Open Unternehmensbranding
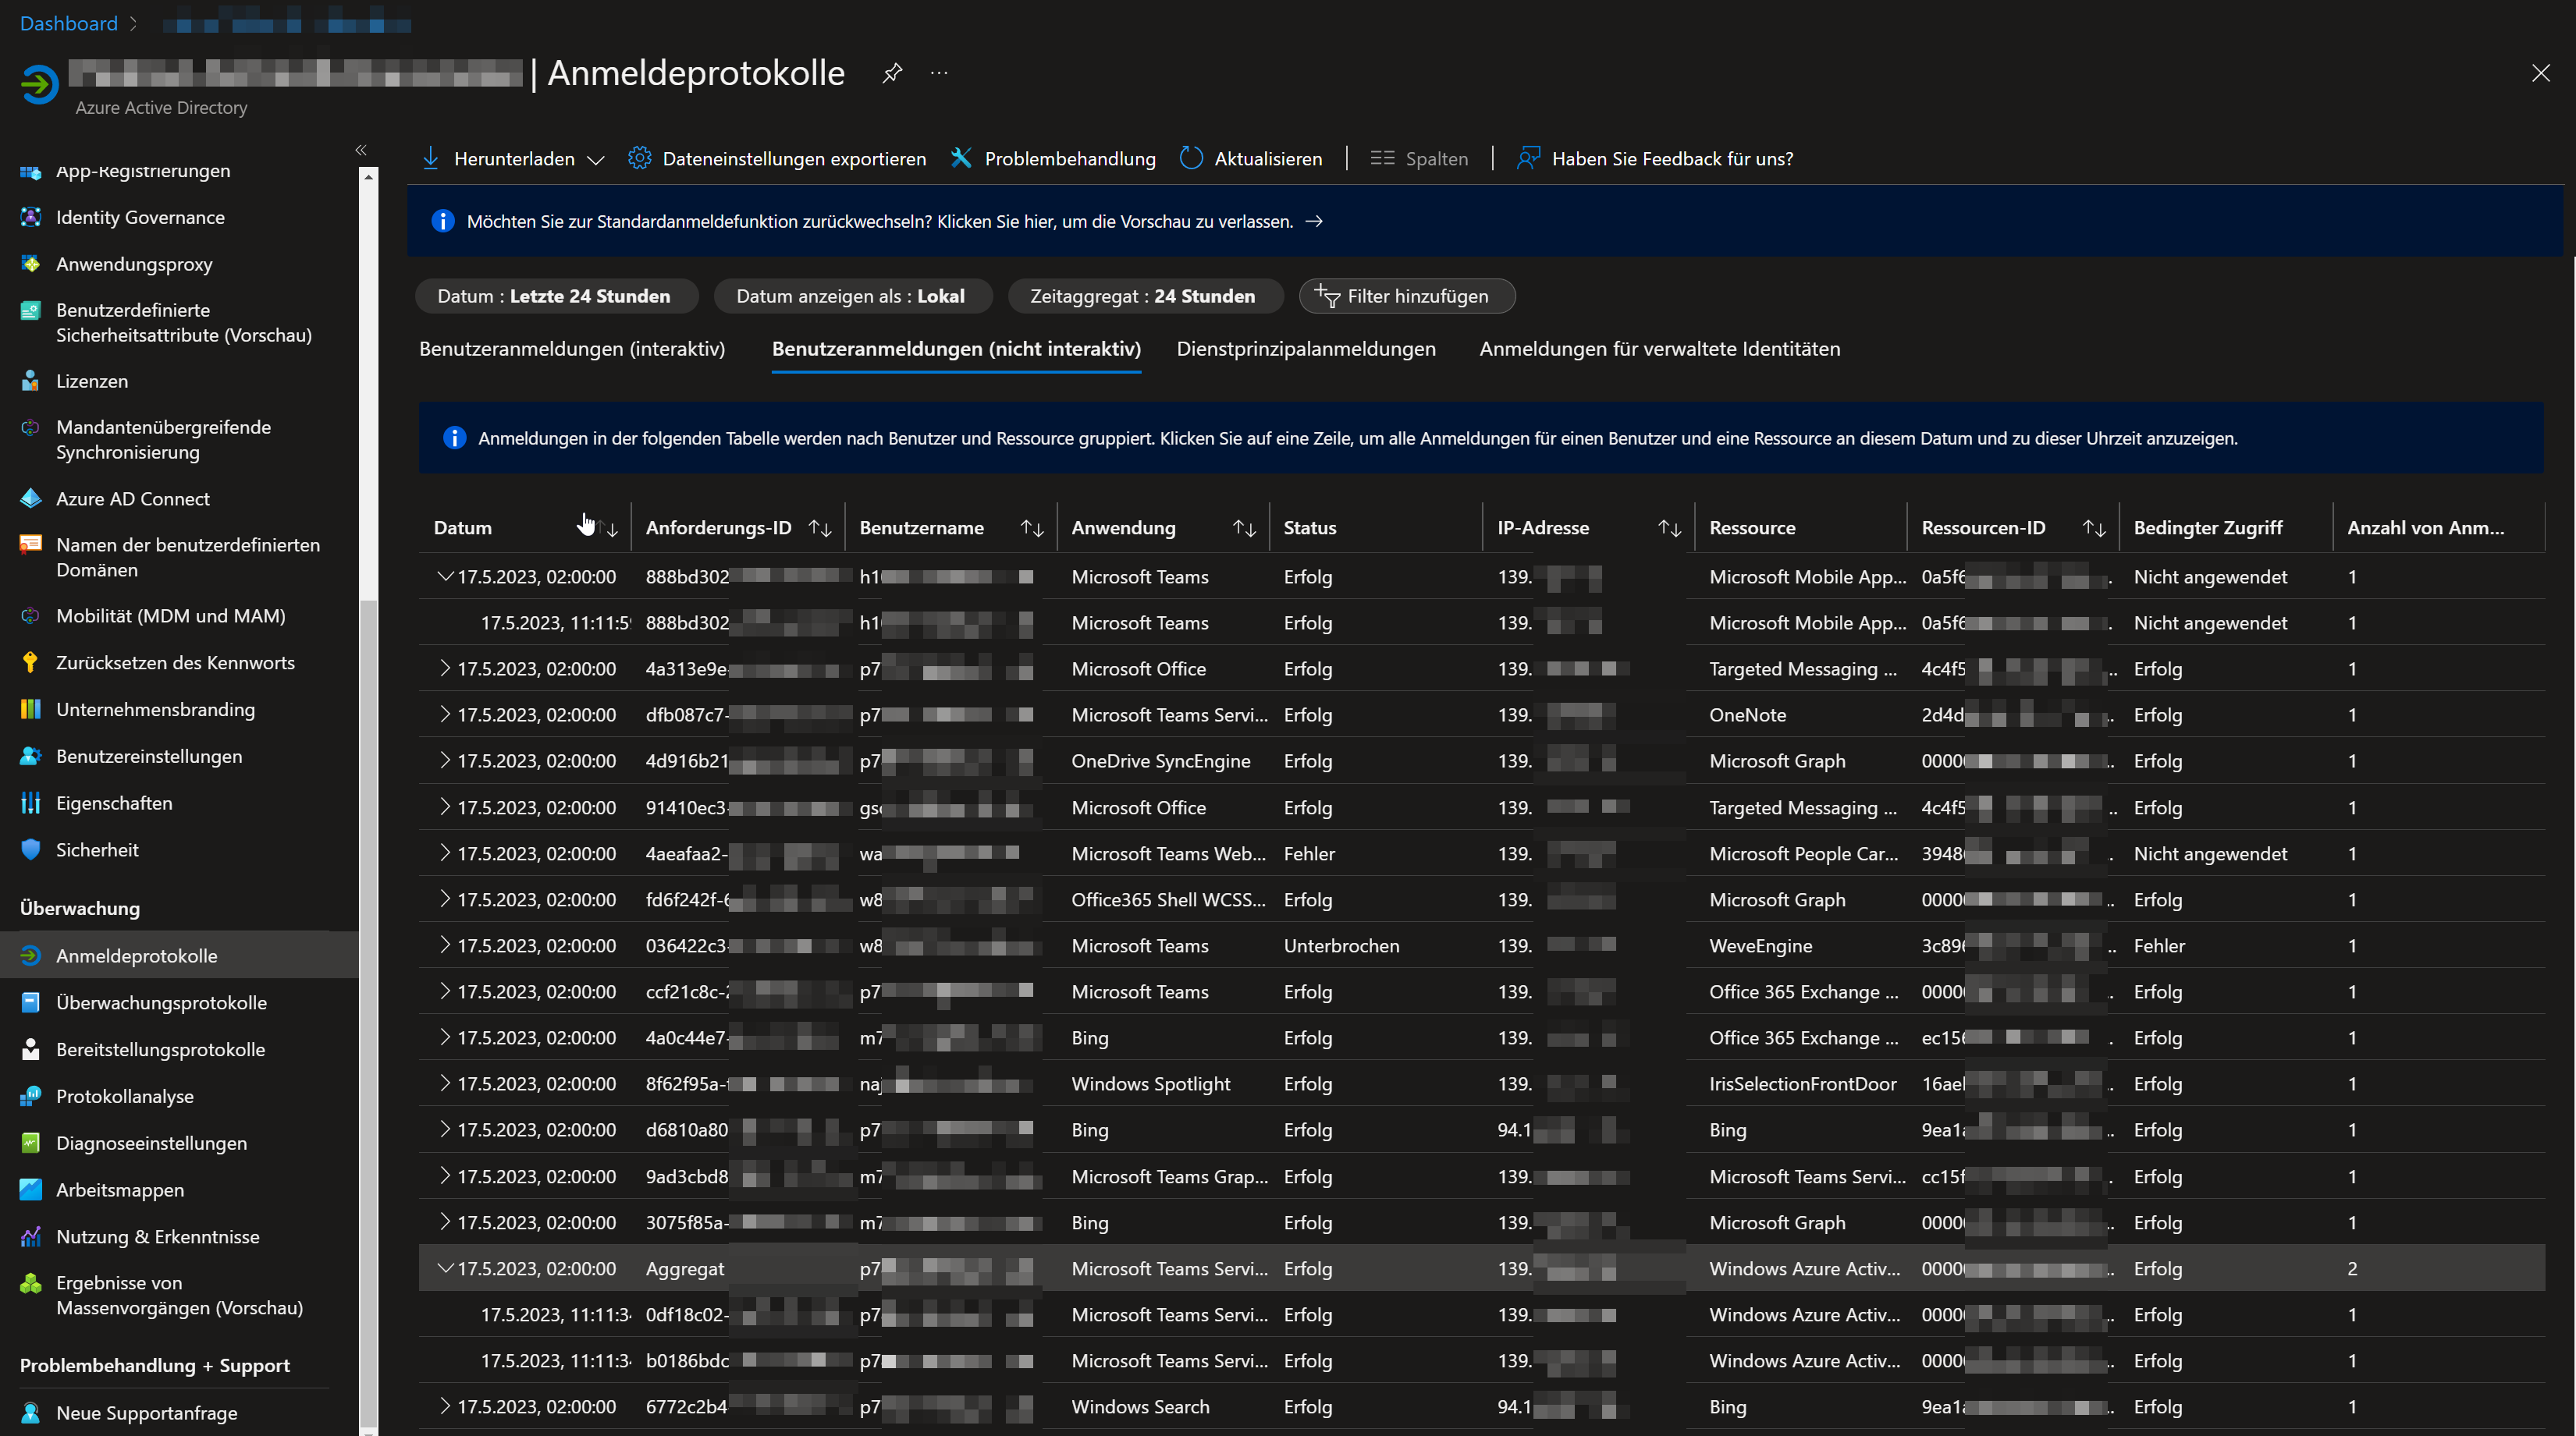Viewport: 2576px width, 1436px height. 155,710
